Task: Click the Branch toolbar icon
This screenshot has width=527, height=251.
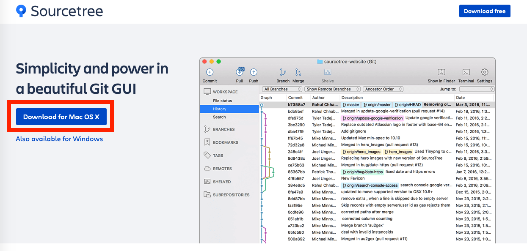Action: click(283, 72)
